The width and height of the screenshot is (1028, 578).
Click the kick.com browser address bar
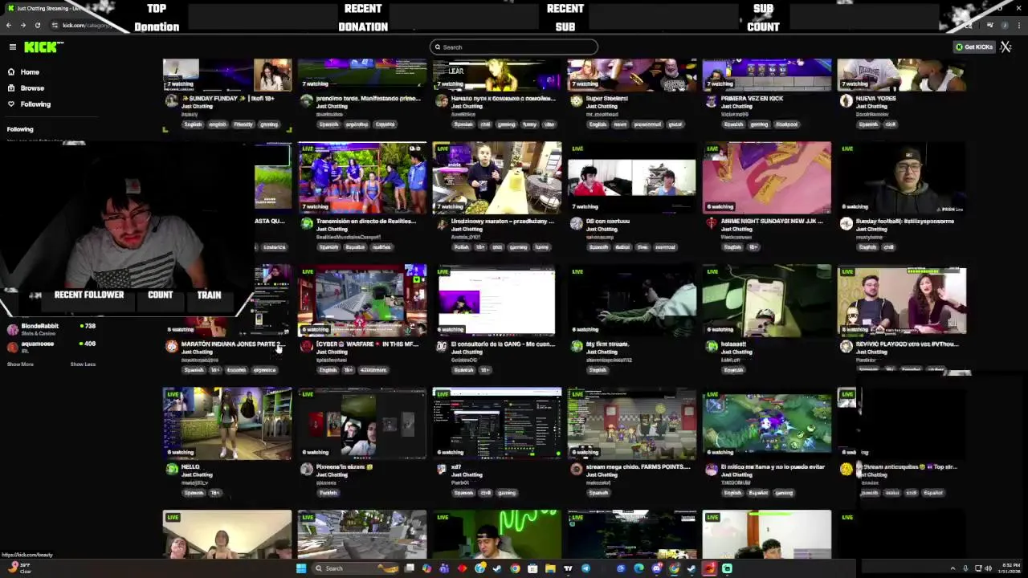[x=88, y=25]
